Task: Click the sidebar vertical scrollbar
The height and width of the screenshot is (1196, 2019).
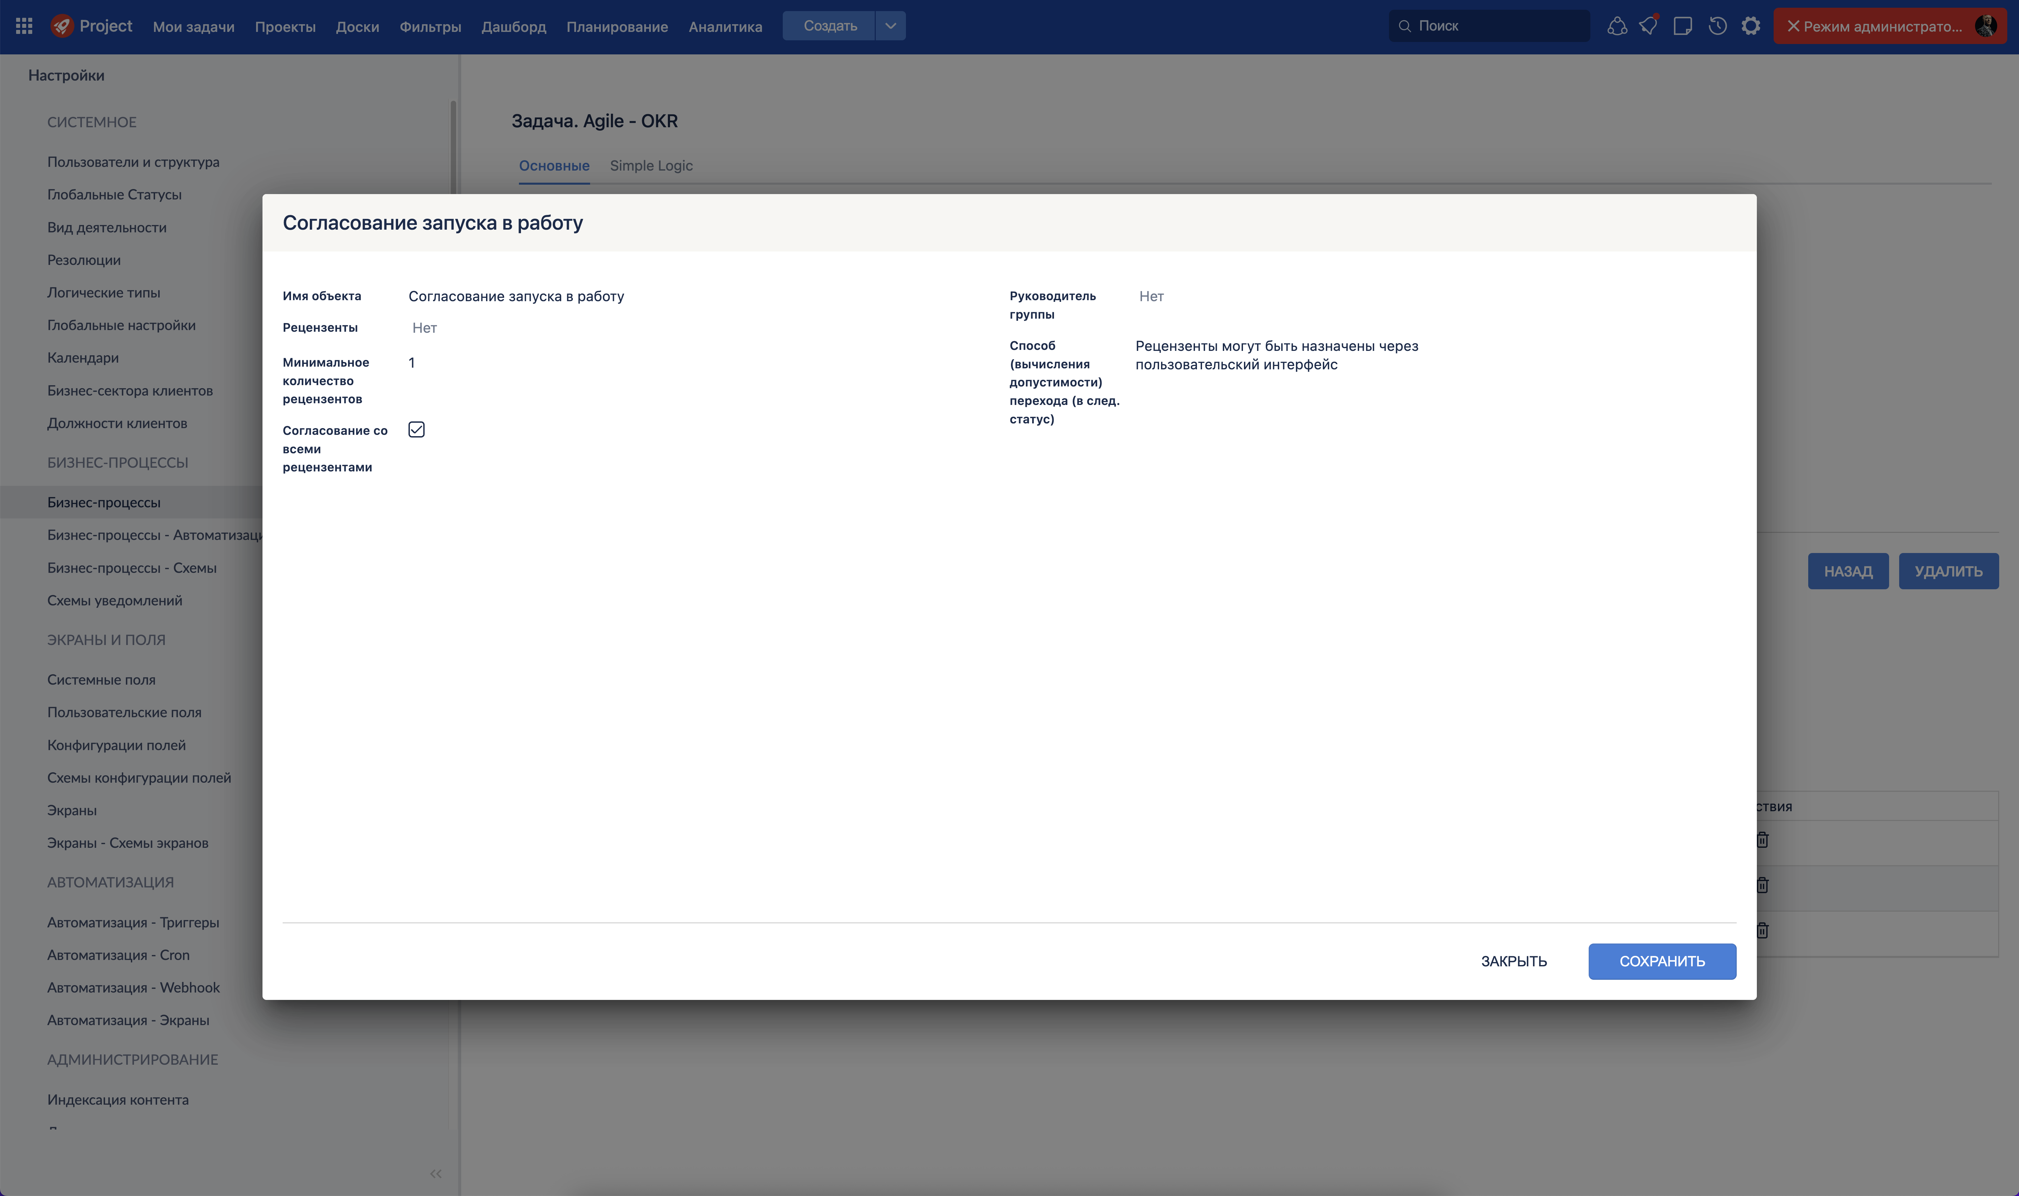Action: 453,147
